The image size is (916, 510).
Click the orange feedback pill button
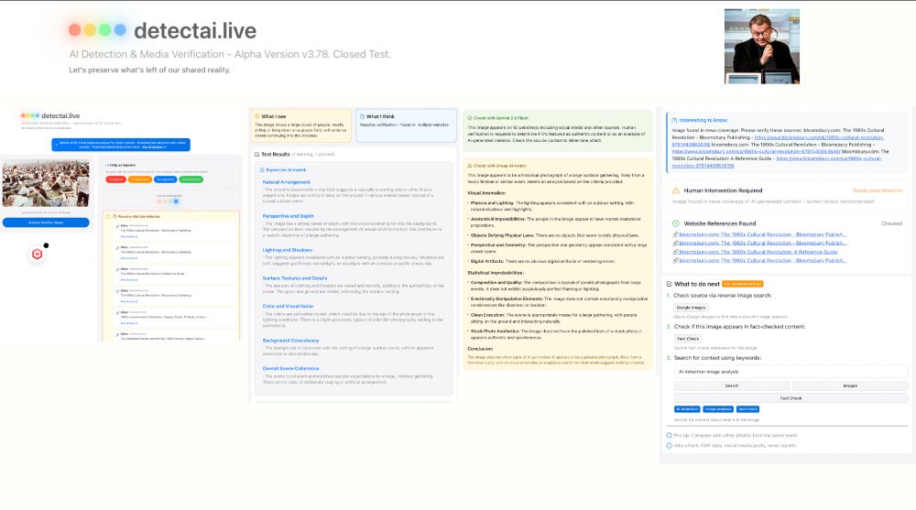click(139, 179)
